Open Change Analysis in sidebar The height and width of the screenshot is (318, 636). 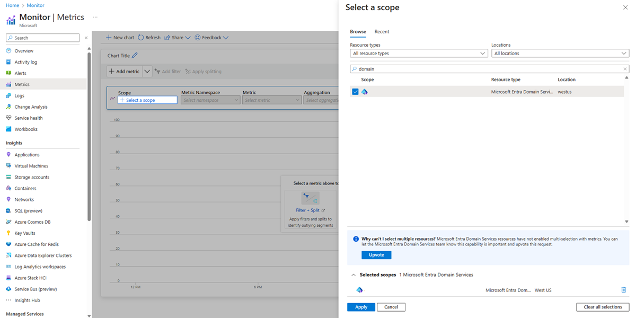click(x=31, y=107)
